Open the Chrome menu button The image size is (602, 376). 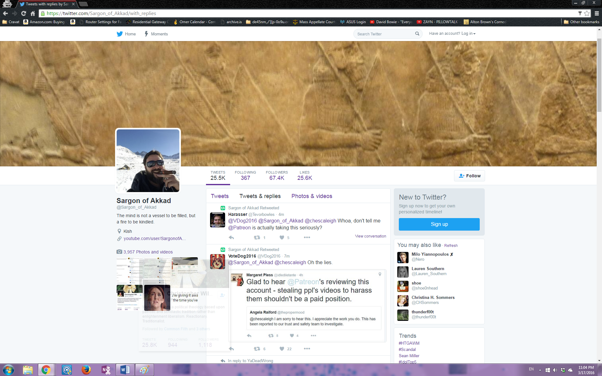596,13
